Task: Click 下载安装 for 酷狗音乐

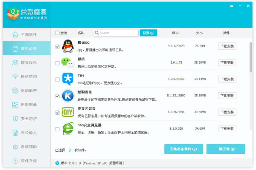Action: click(x=227, y=96)
